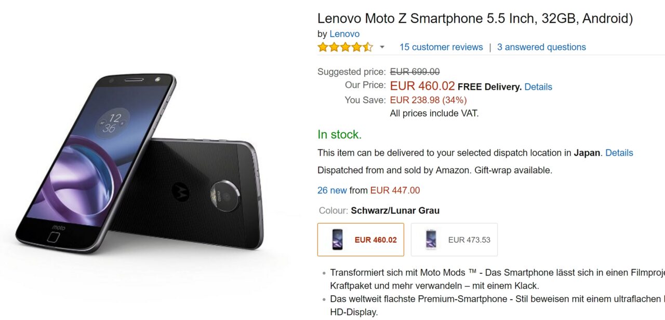Open Details link after Japan dispatch location
The height and width of the screenshot is (320, 665).
619,153
